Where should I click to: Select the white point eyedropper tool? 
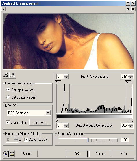coord(12,75)
